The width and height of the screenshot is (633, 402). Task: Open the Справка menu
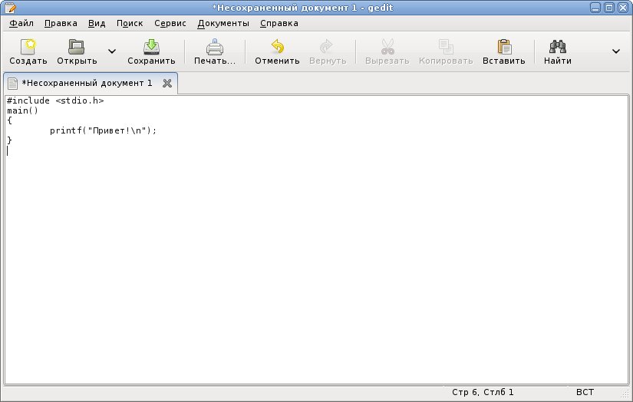point(279,24)
